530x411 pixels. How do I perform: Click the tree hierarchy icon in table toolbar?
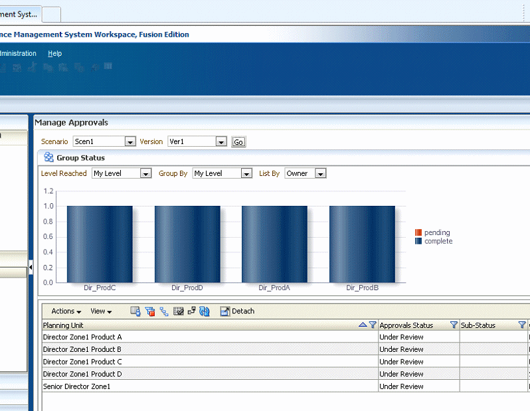[163, 311]
